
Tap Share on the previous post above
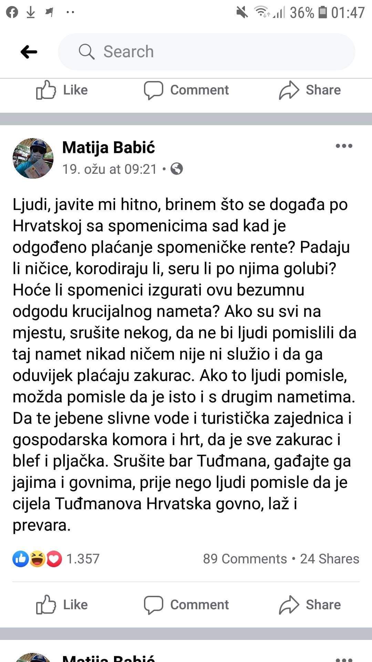coord(310,90)
